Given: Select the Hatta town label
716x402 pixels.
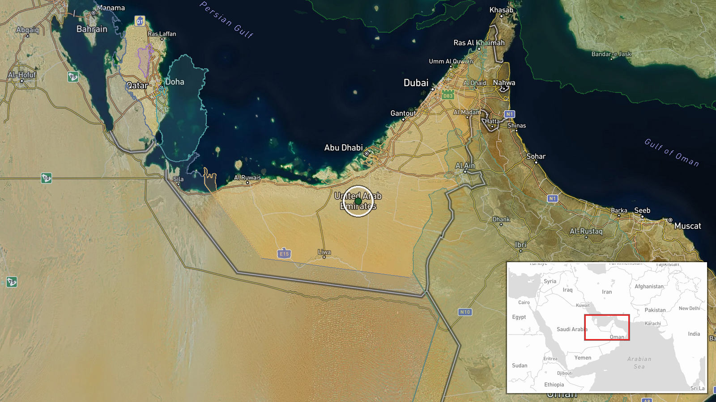Looking at the screenshot, I should [492, 121].
